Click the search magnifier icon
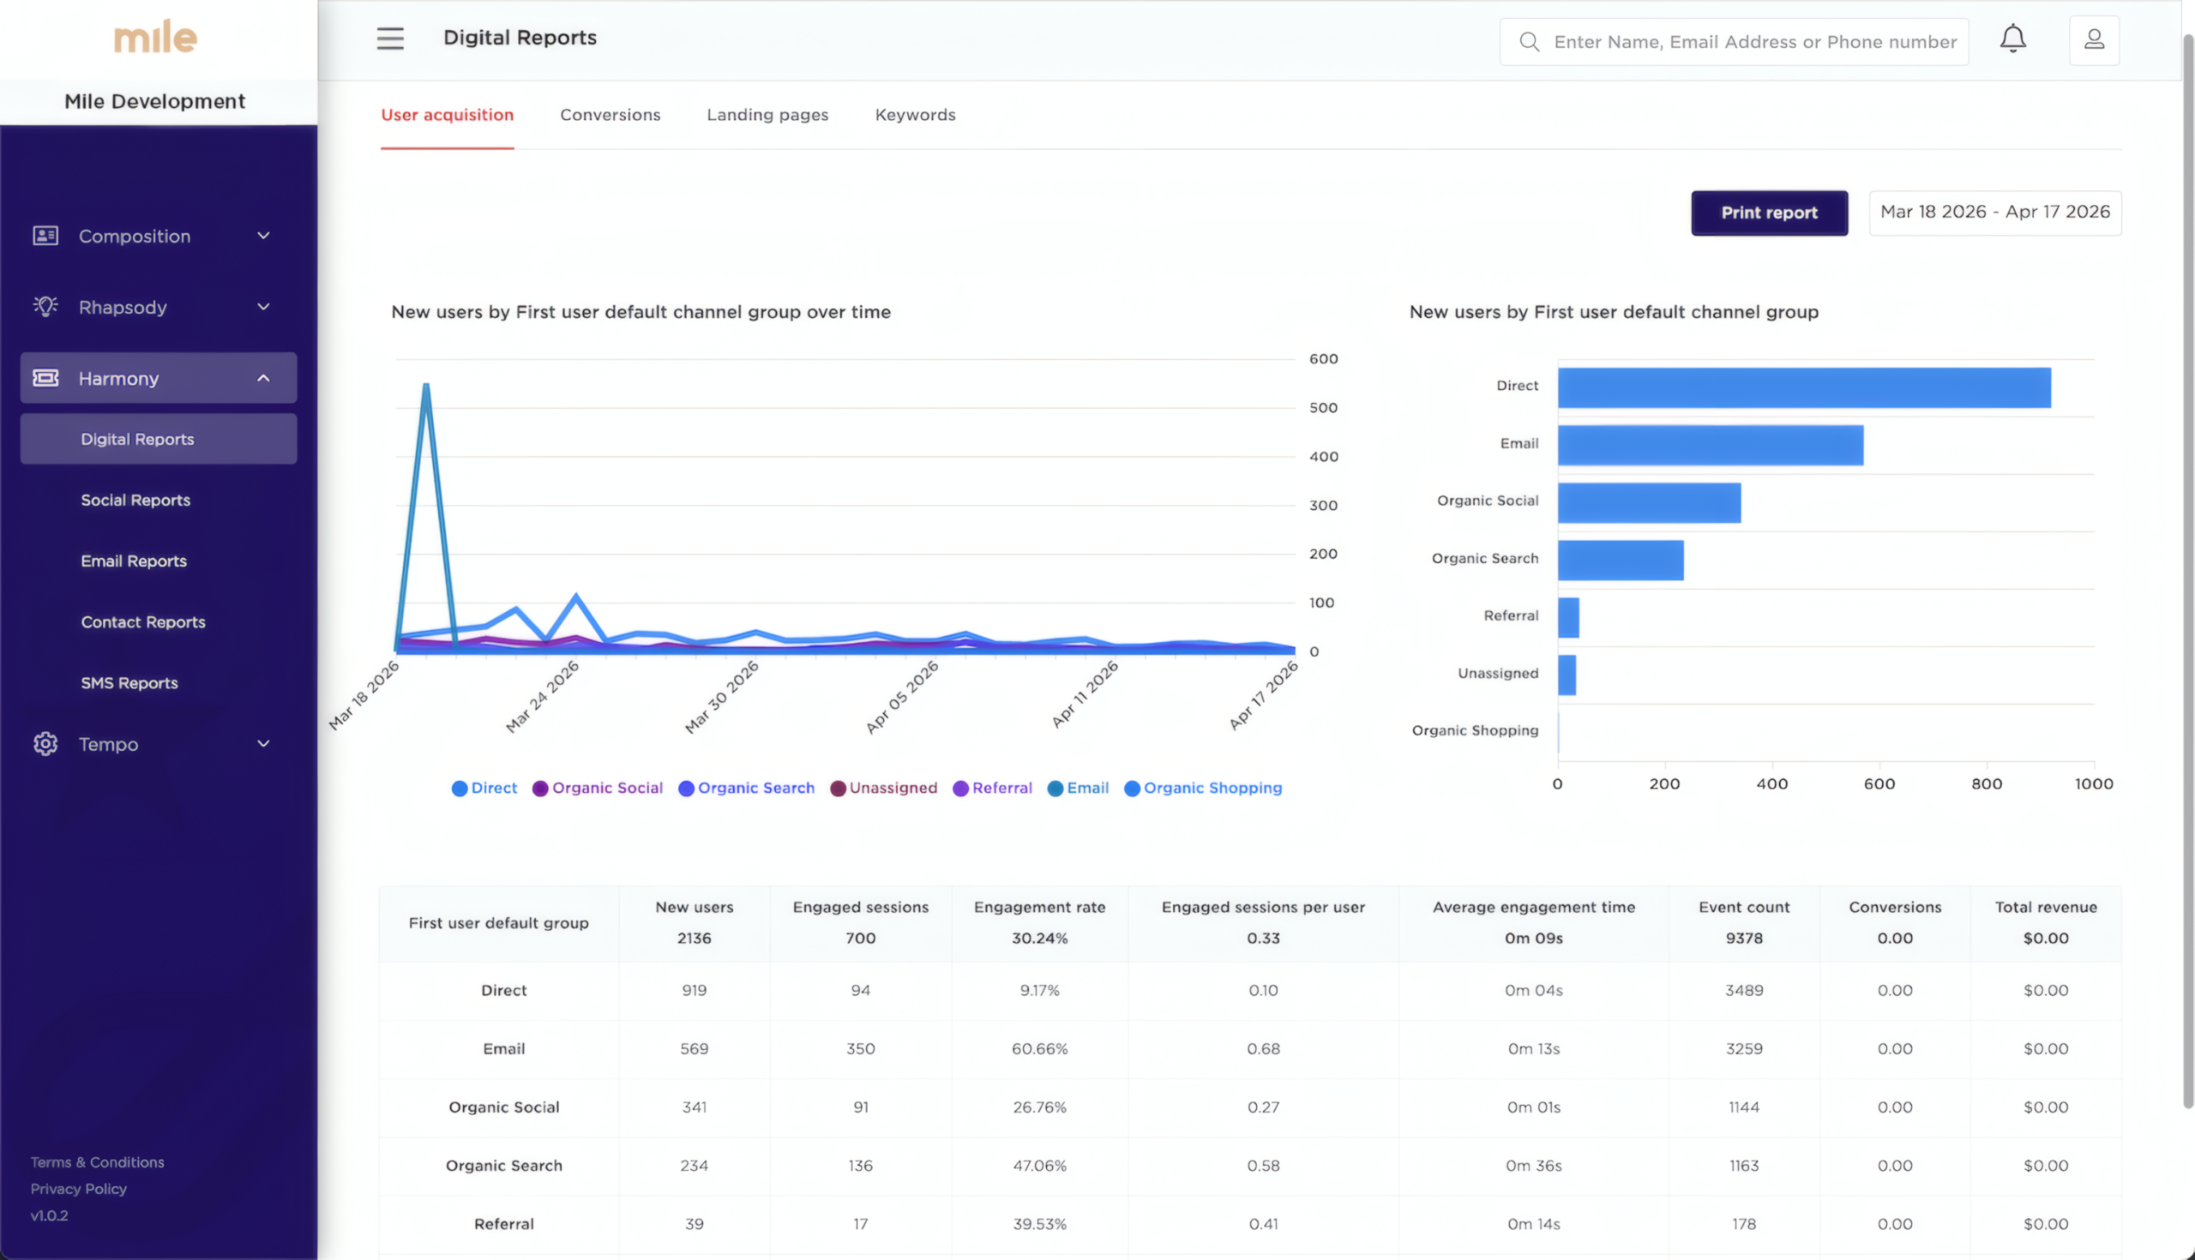This screenshot has width=2195, height=1260. pyautogui.click(x=1530, y=40)
